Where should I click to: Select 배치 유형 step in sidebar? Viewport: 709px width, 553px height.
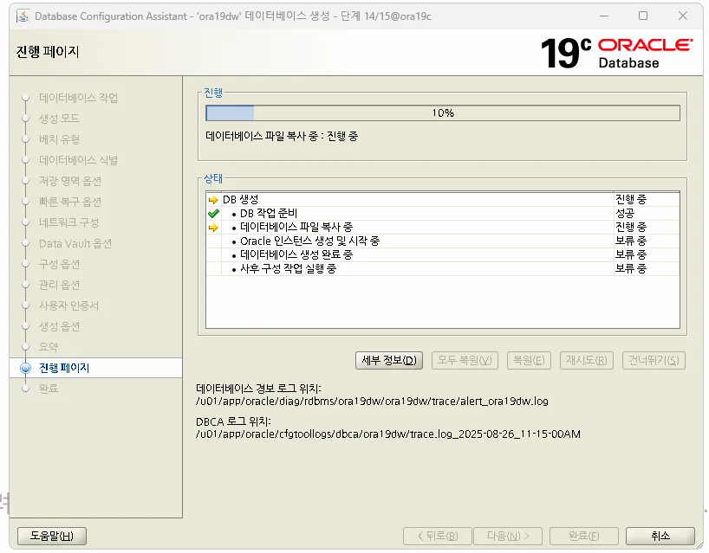click(59, 139)
